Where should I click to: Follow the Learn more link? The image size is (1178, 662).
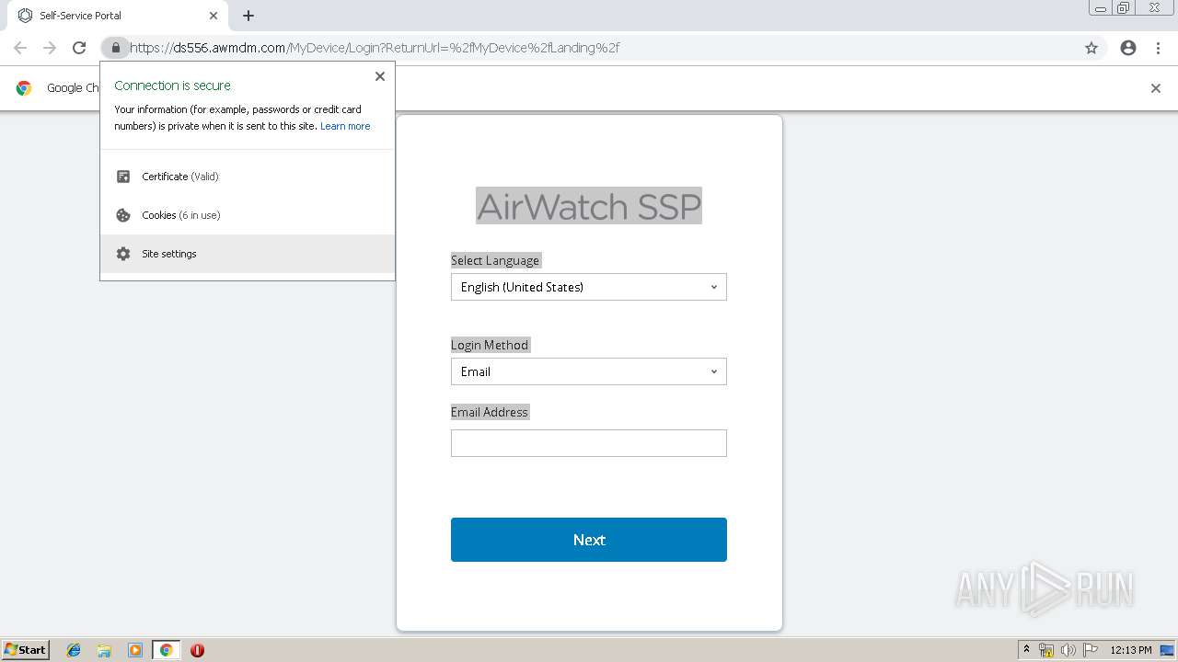345,126
